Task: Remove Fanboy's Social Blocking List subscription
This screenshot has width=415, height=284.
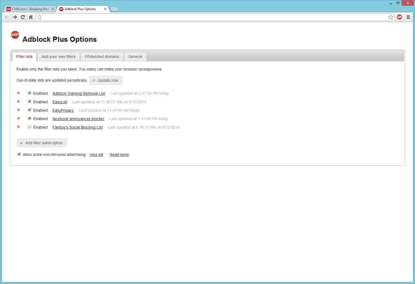Action: tap(19, 127)
